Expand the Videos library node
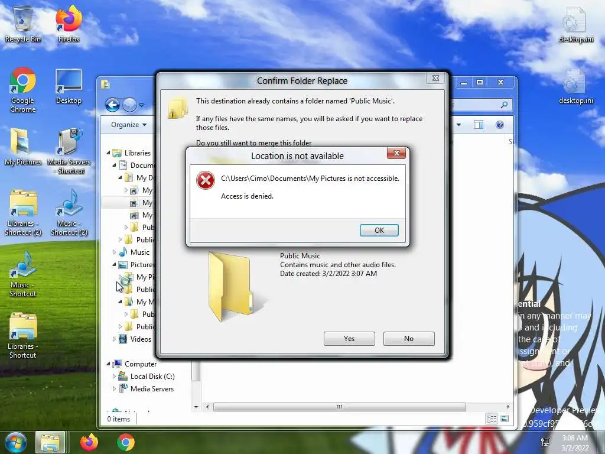Image resolution: width=605 pixels, height=454 pixels. (x=114, y=339)
